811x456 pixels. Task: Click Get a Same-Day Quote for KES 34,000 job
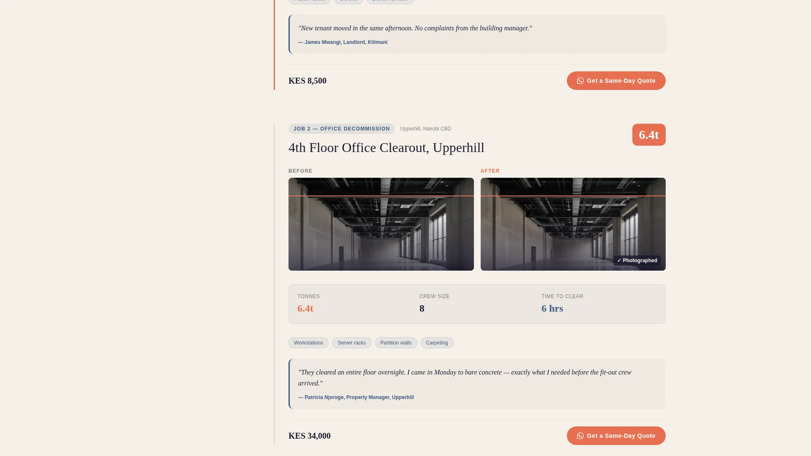(x=616, y=436)
